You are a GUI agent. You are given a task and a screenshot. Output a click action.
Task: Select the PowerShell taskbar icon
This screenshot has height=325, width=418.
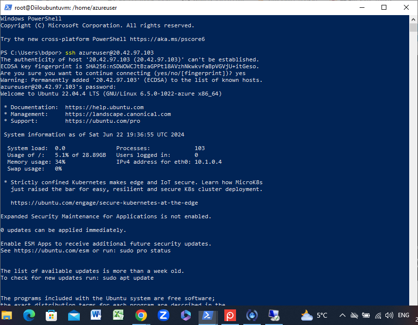[x=207, y=316]
